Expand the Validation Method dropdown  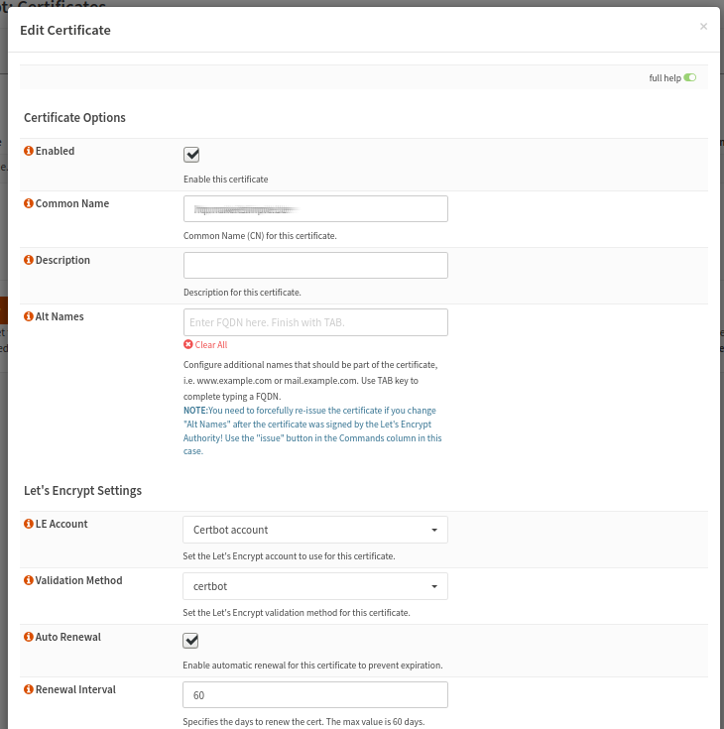[315, 586]
